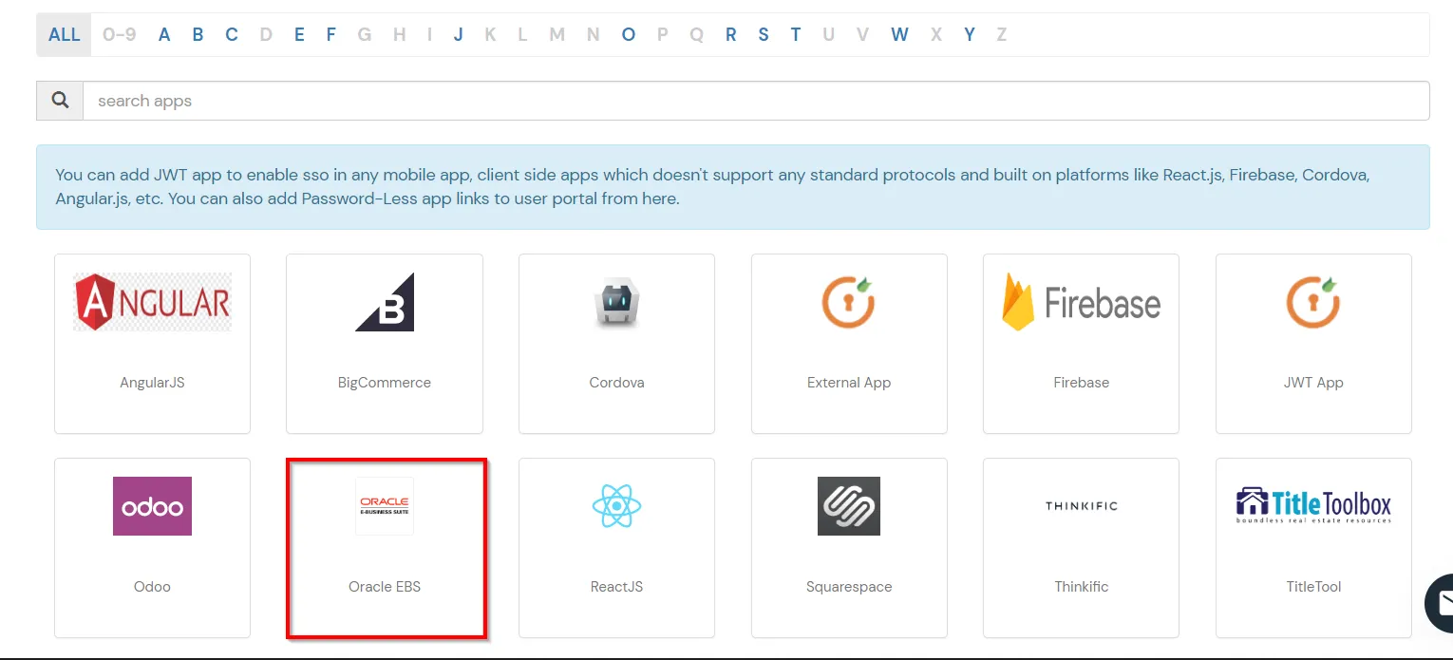The width and height of the screenshot is (1453, 660).
Task: Filter apps starting with letter T
Action: click(x=796, y=34)
